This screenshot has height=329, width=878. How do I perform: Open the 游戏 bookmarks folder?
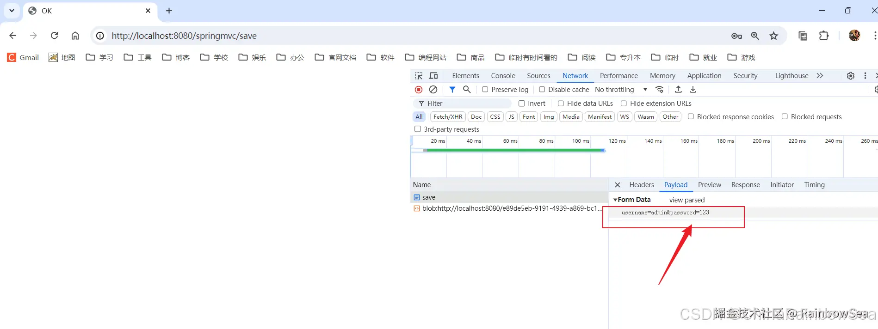coord(741,57)
